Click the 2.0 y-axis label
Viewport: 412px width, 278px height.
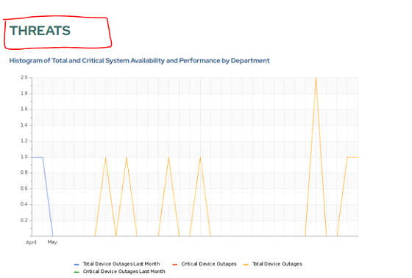(24, 77)
